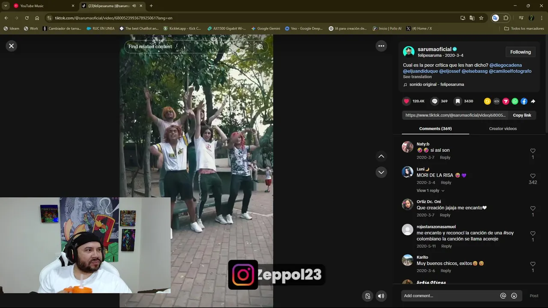The height and width of the screenshot is (308, 548).
Task: Open the three-dot more options on video
Action: pyautogui.click(x=381, y=46)
